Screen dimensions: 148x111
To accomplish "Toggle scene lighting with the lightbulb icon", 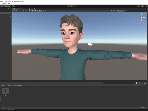I will pos(30,11).
